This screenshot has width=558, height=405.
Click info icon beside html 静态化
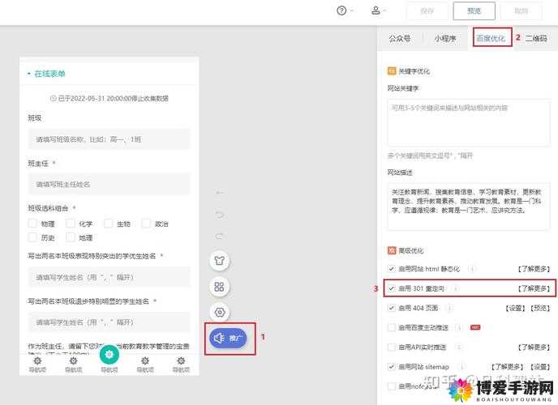click(x=472, y=269)
